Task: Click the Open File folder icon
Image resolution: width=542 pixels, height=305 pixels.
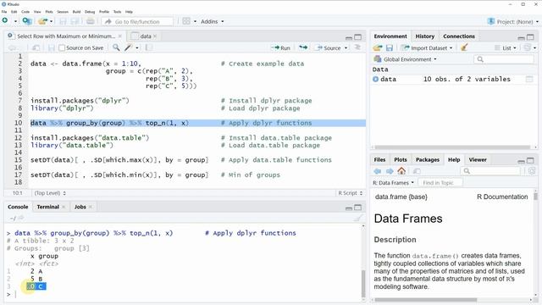Action: [x=42, y=21]
